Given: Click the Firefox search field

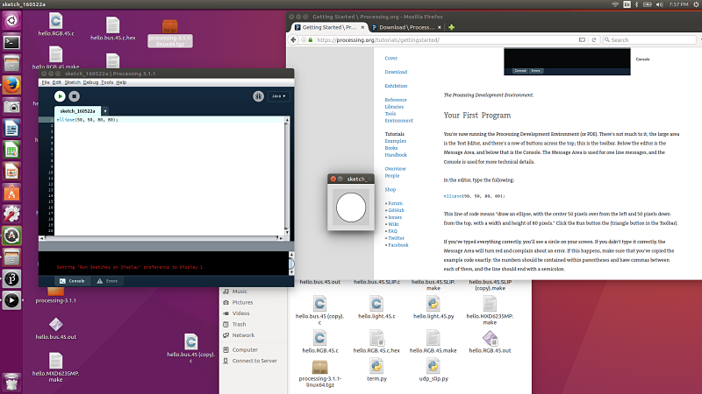Looking at the screenshot, I should coord(649,39).
